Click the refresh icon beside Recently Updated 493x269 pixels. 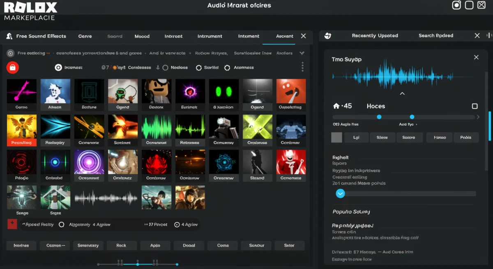click(327, 36)
